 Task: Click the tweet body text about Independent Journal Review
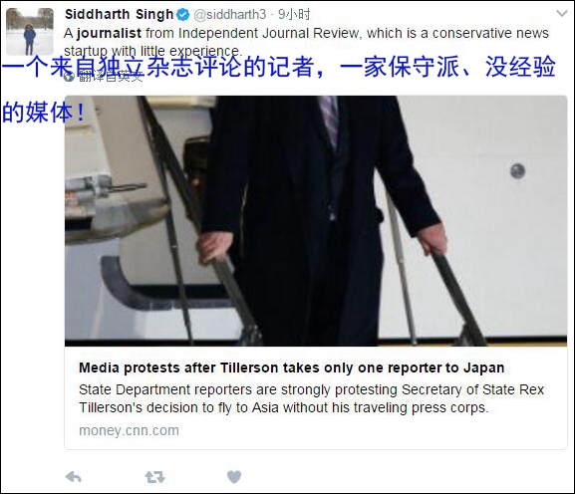pos(306,42)
